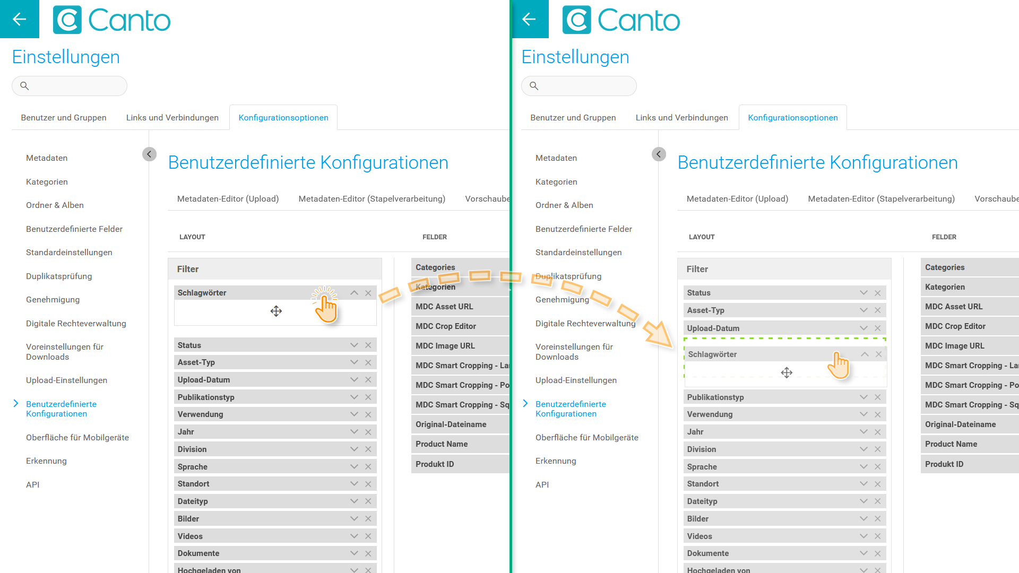Collapse the left panel's sidebar with the round arrow
The height and width of the screenshot is (573, 1019).
pyautogui.click(x=149, y=154)
